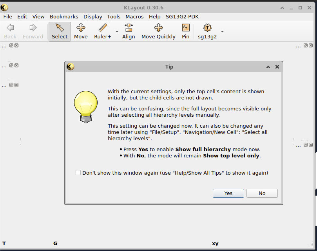Image resolution: width=317 pixels, height=251 pixels.
Task: Select the Select arrow tool
Action: (60, 31)
